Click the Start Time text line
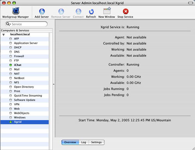 [x=125, y=120]
